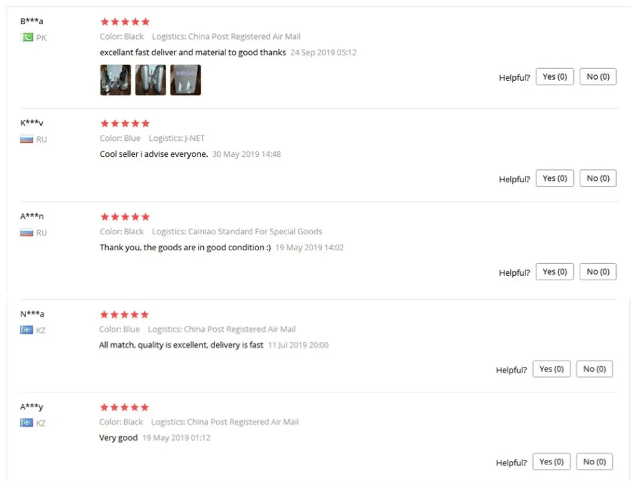Click Russia flag icon under A***n
This screenshot has height=486, width=637.
27,233
